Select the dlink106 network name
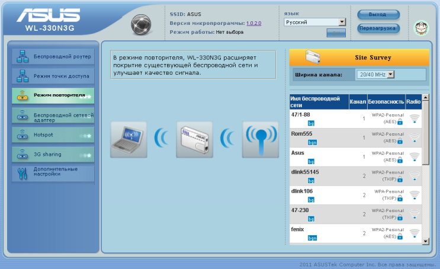The height and width of the screenshot is (269, 440). pos(302,191)
